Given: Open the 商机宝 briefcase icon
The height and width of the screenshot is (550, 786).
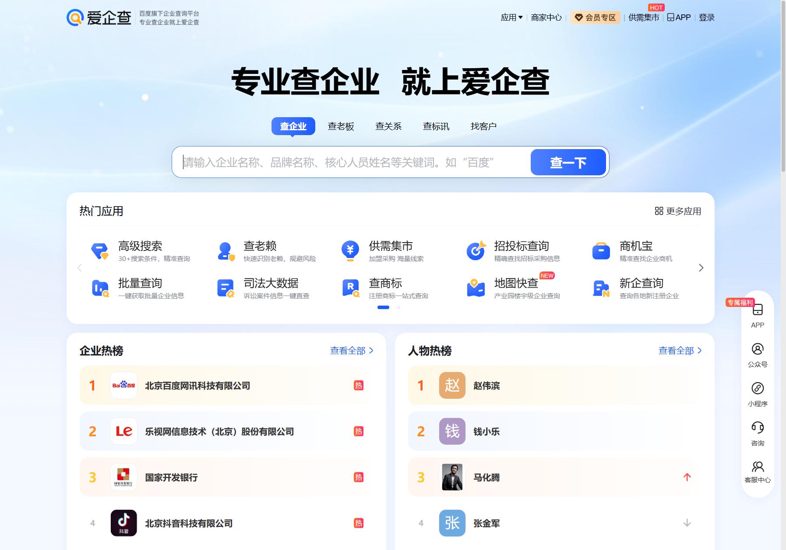Looking at the screenshot, I should point(601,251).
